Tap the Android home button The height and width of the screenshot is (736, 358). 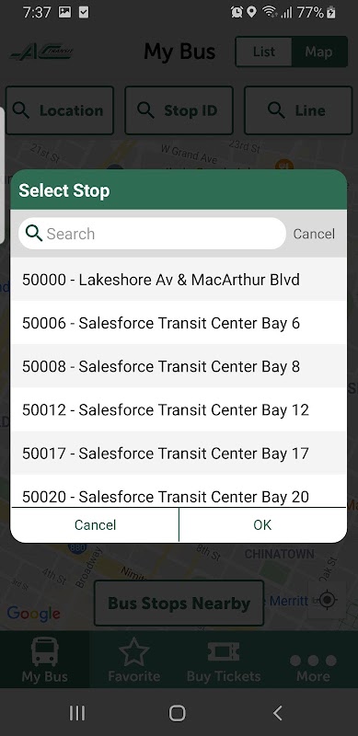point(177,713)
